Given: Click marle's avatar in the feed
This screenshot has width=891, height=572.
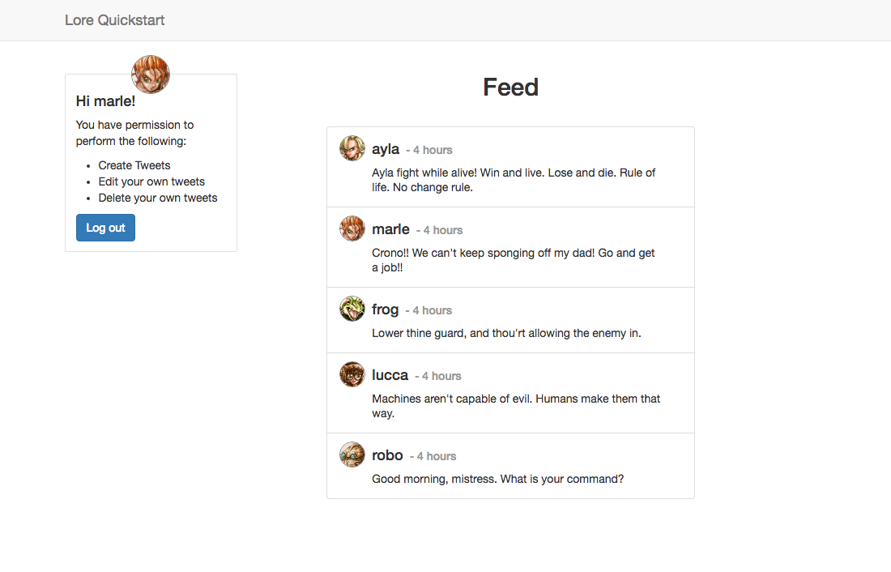Looking at the screenshot, I should point(352,228).
